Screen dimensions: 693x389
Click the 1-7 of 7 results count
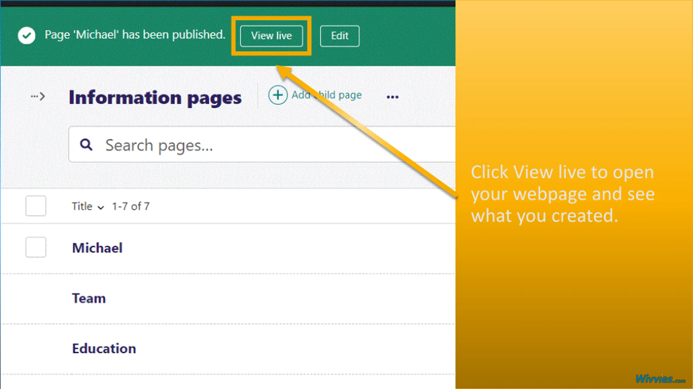point(131,207)
